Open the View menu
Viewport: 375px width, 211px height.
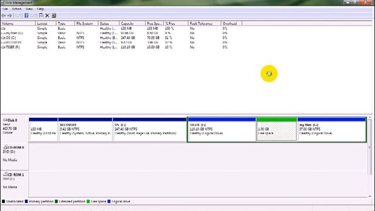pyautogui.click(x=29, y=9)
